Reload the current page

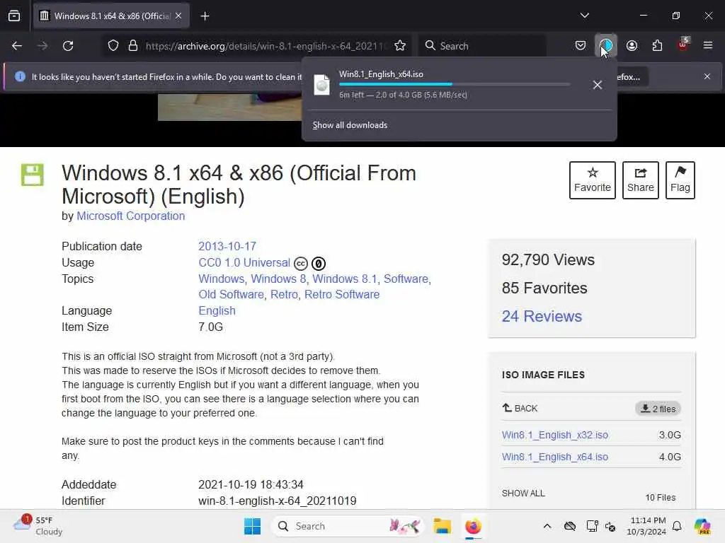tap(68, 46)
